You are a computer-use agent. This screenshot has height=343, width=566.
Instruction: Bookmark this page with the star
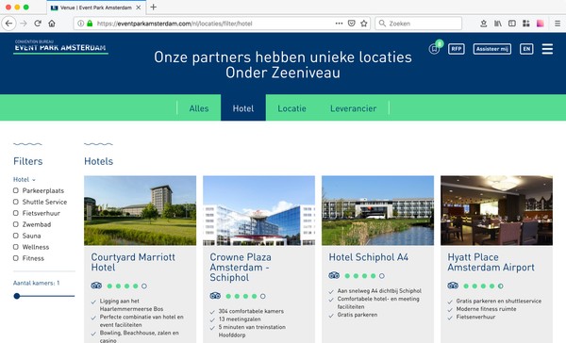point(364,24)
